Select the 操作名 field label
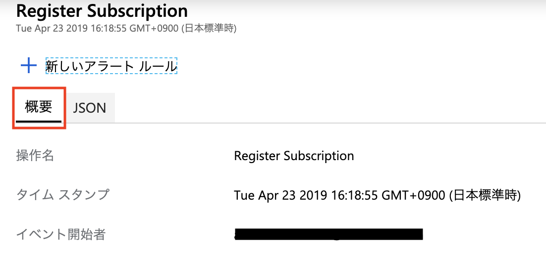Screen dimensions: 546x255 (x=35, y=156)
